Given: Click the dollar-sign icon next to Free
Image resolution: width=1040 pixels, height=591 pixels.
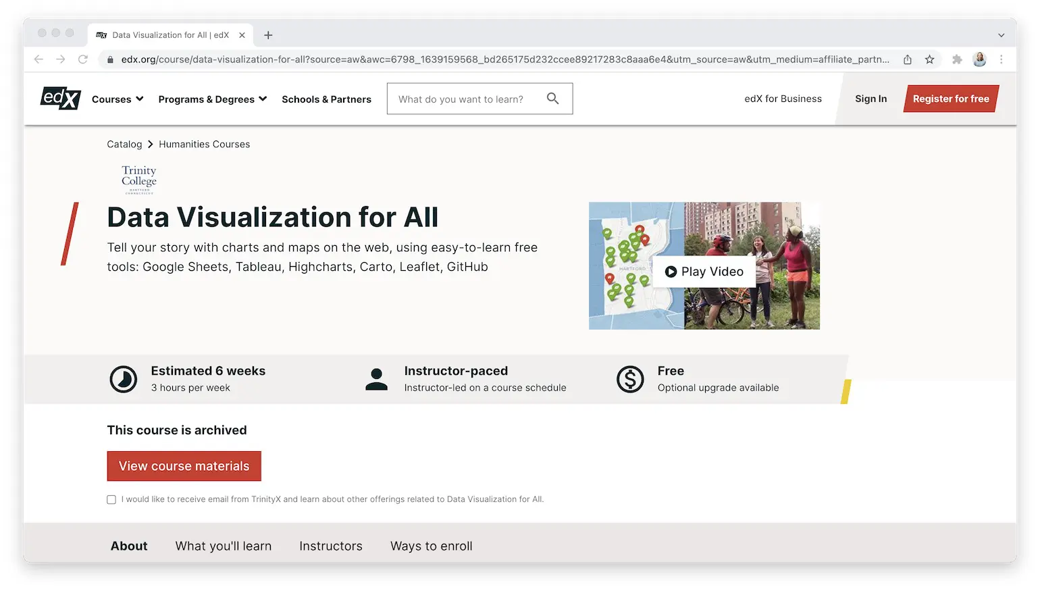Looking at the screenshot, I should tap(630, 379).
